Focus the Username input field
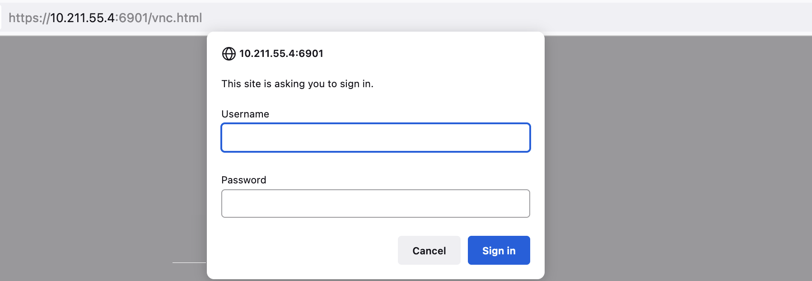Image resolution: width=812 pixels, height=281 pixels. [375, 137]
